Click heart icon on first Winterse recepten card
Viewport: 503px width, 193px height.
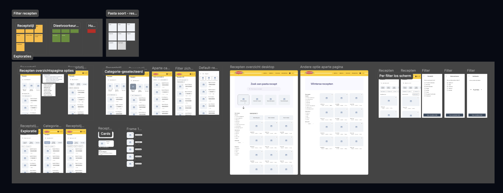coord(332,95)
